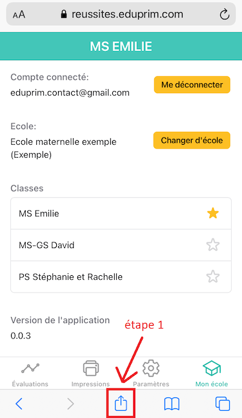The image size is (242, 418).
Task: Unfavorite the MS Emilie star
Action: [213, 213]
